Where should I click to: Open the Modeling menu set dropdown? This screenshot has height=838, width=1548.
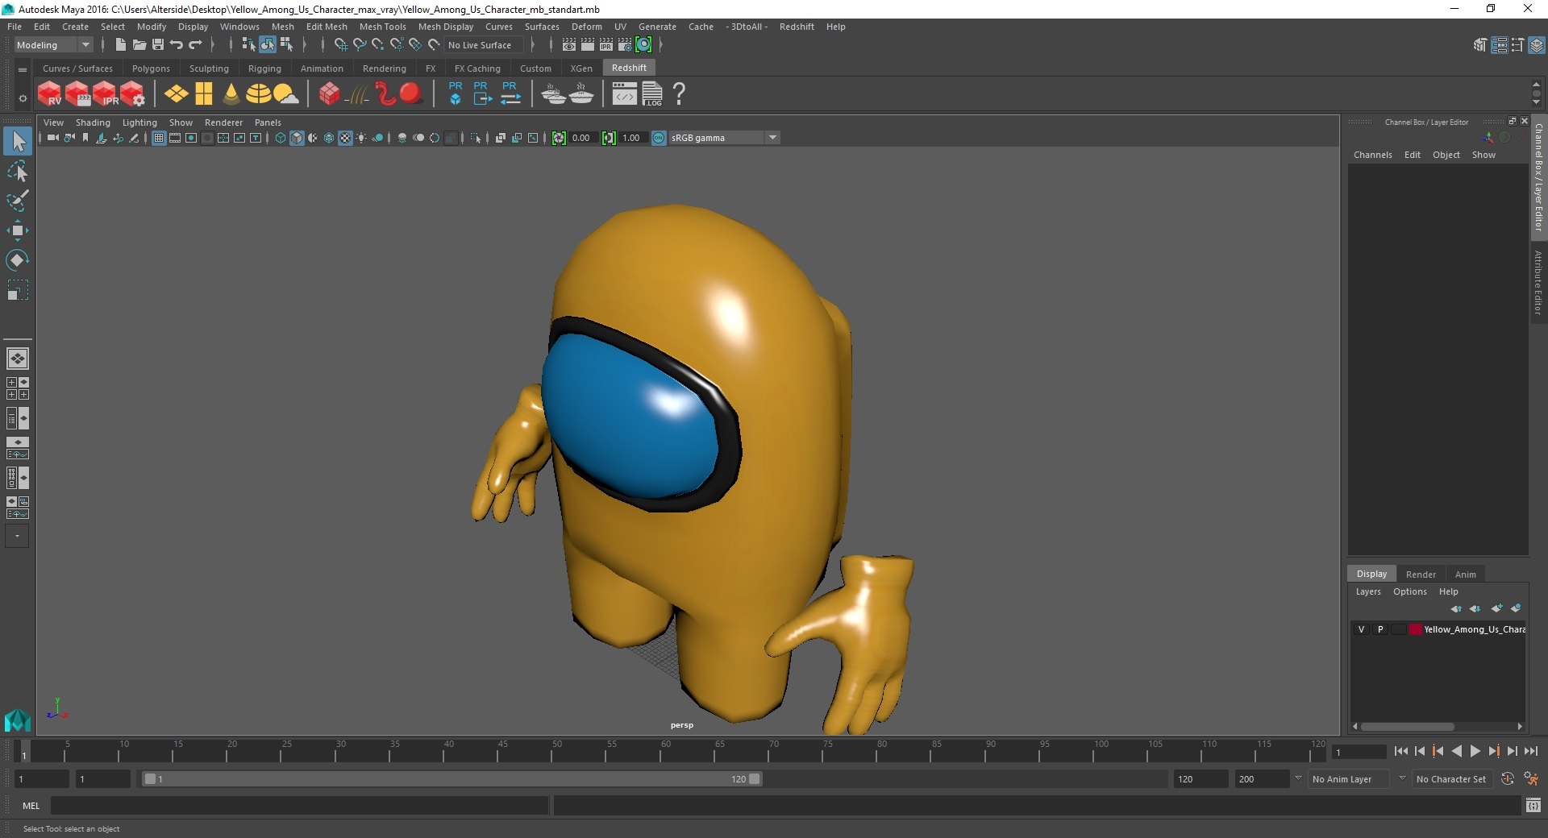[53, 45]
